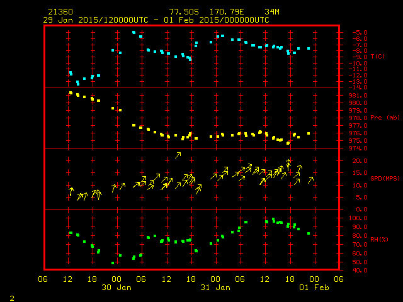The image size is (403, 302).
Task: Click the isolated wind arrow above the 20.0 level
Action: (178, 155)
